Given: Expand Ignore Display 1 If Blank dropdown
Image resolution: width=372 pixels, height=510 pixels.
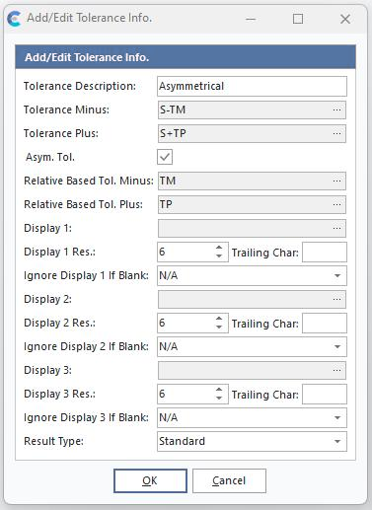Looking at the screenshot, I should [x=337, y=275].
